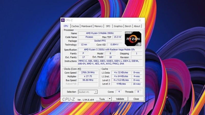Click the Tools button
The image size is (205, 115).
(x=102, y=99)
